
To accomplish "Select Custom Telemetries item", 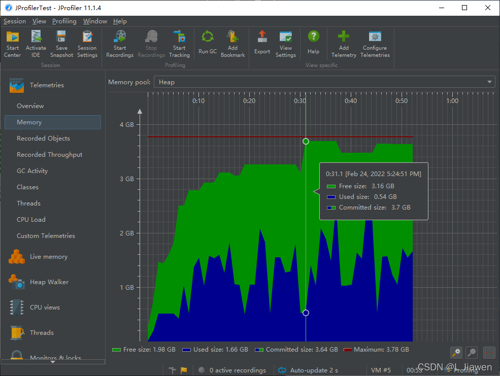I will click(x=46, y=236).
